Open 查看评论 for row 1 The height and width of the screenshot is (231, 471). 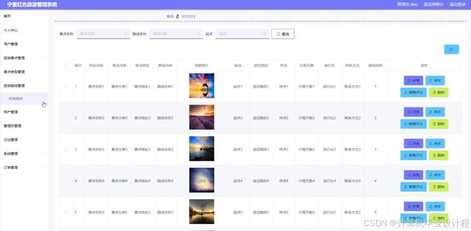pyautogui.click(x=414, y=93)
